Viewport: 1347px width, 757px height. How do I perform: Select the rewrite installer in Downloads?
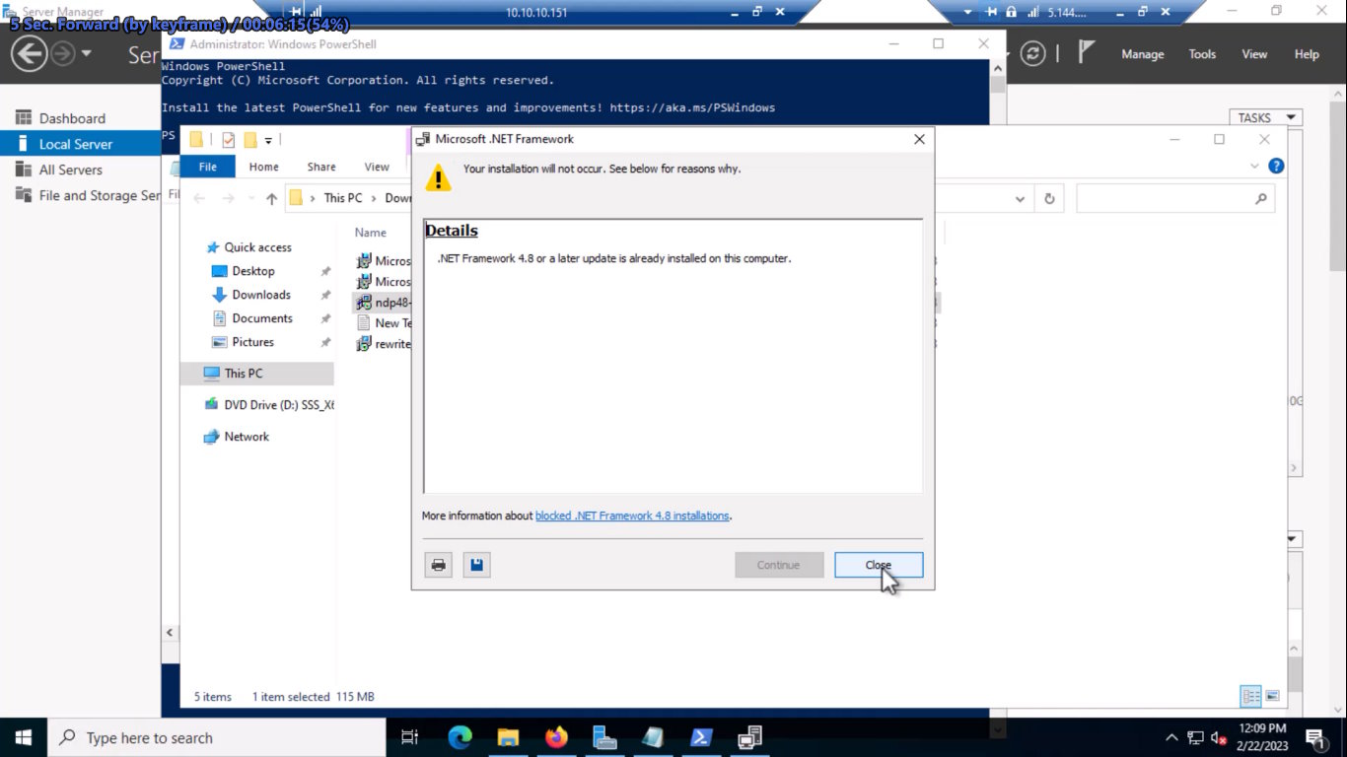point(387,344)
